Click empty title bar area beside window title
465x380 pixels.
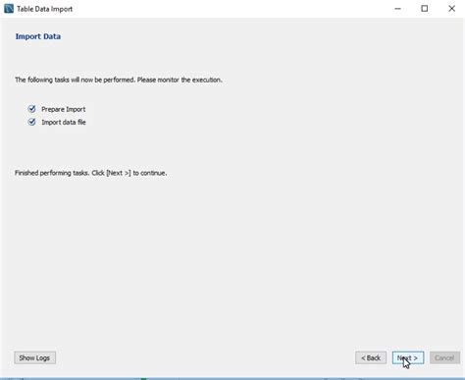(229, 9)
